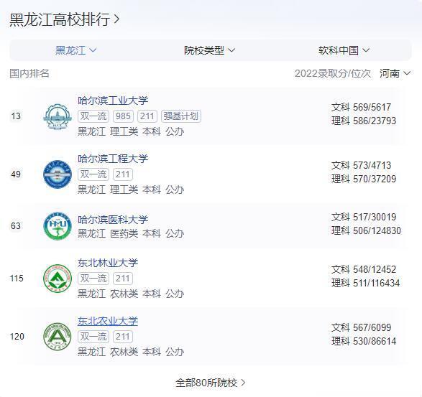Screen dimensions: 422x397
Task: Click 双一流 tag under 哈尔滨工业大学
Action: [93, 116]
